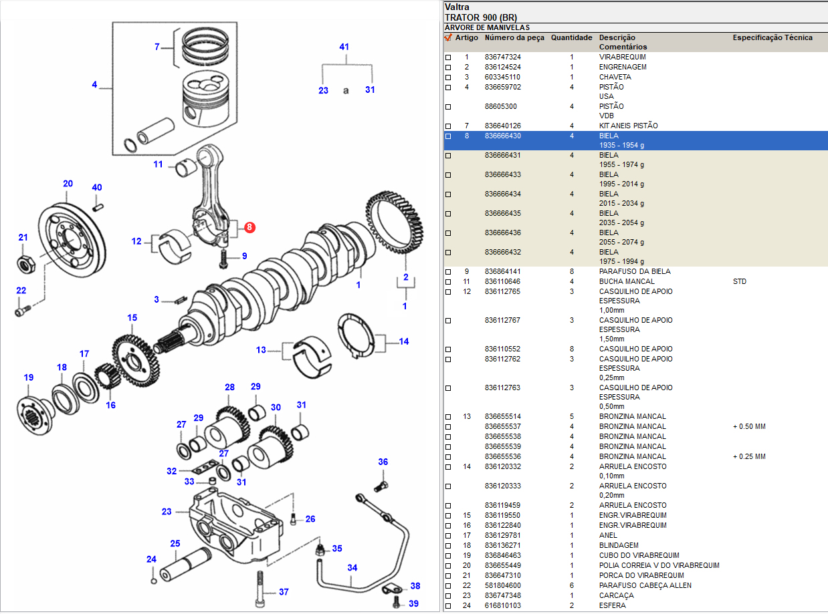This screenshot has width=828, height=614.
Task: Click the red checkmark icon in table header
Action: point(448,38)
